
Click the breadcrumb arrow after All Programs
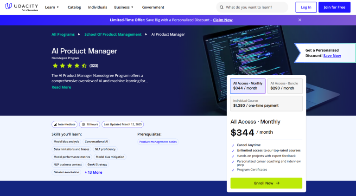tap(79, 34)
